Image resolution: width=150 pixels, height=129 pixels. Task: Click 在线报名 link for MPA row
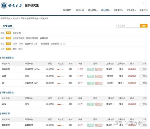point(132,104)
